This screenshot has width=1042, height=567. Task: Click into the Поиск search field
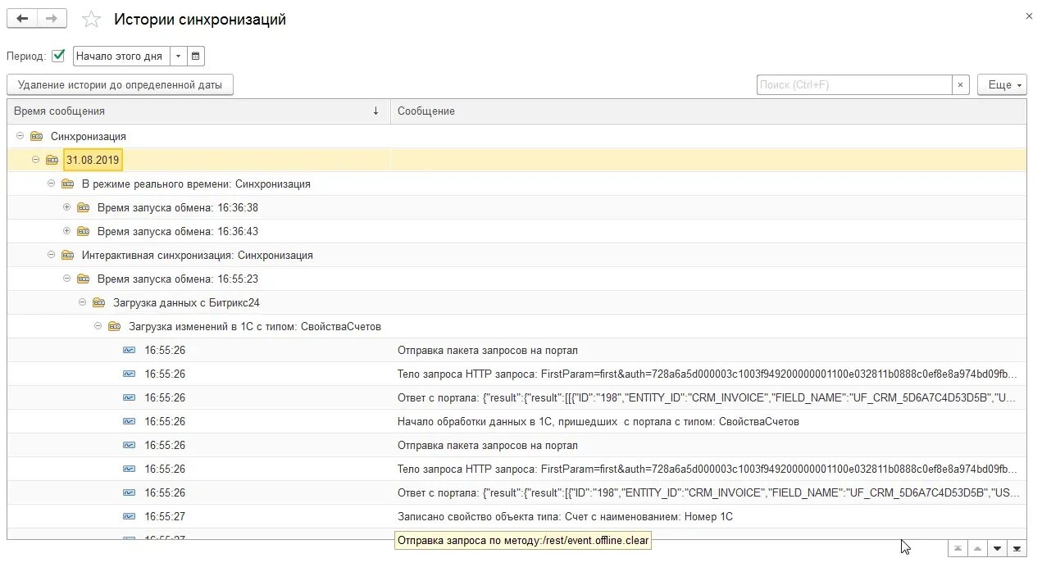(x=854, y=85)
